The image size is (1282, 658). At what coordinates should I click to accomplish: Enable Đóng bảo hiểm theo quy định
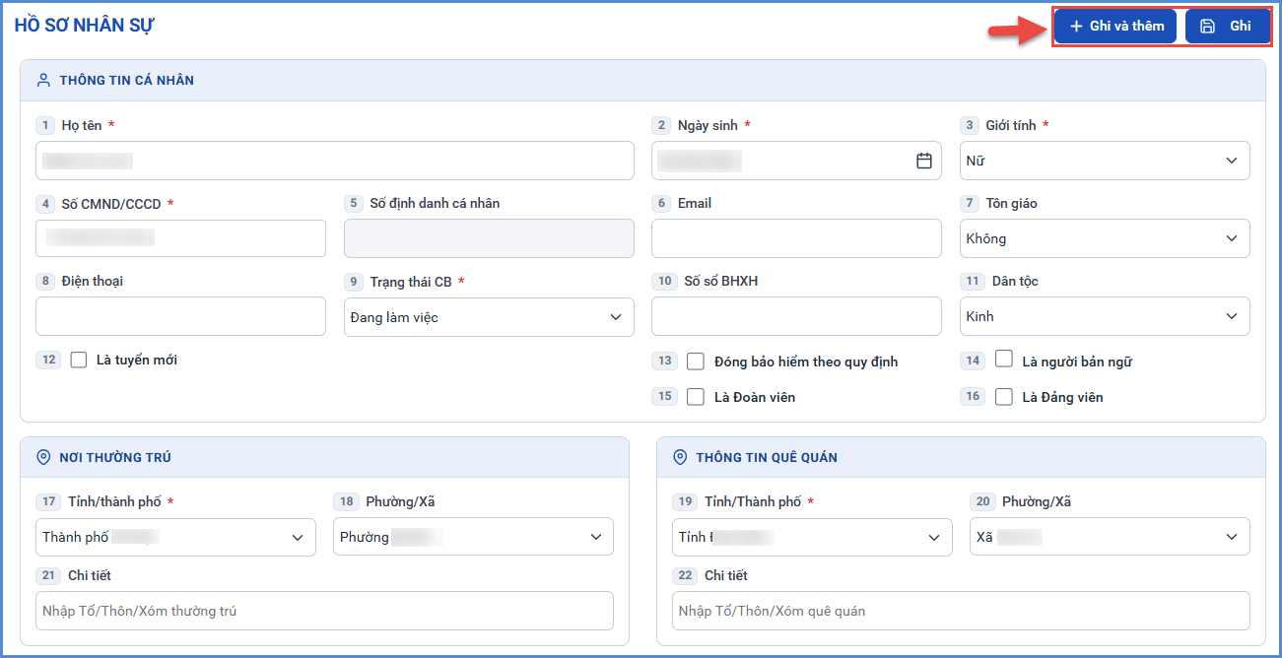pos(696,362)
